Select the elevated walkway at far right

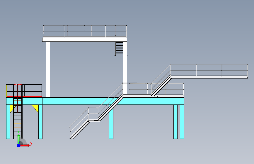(209, 71)
